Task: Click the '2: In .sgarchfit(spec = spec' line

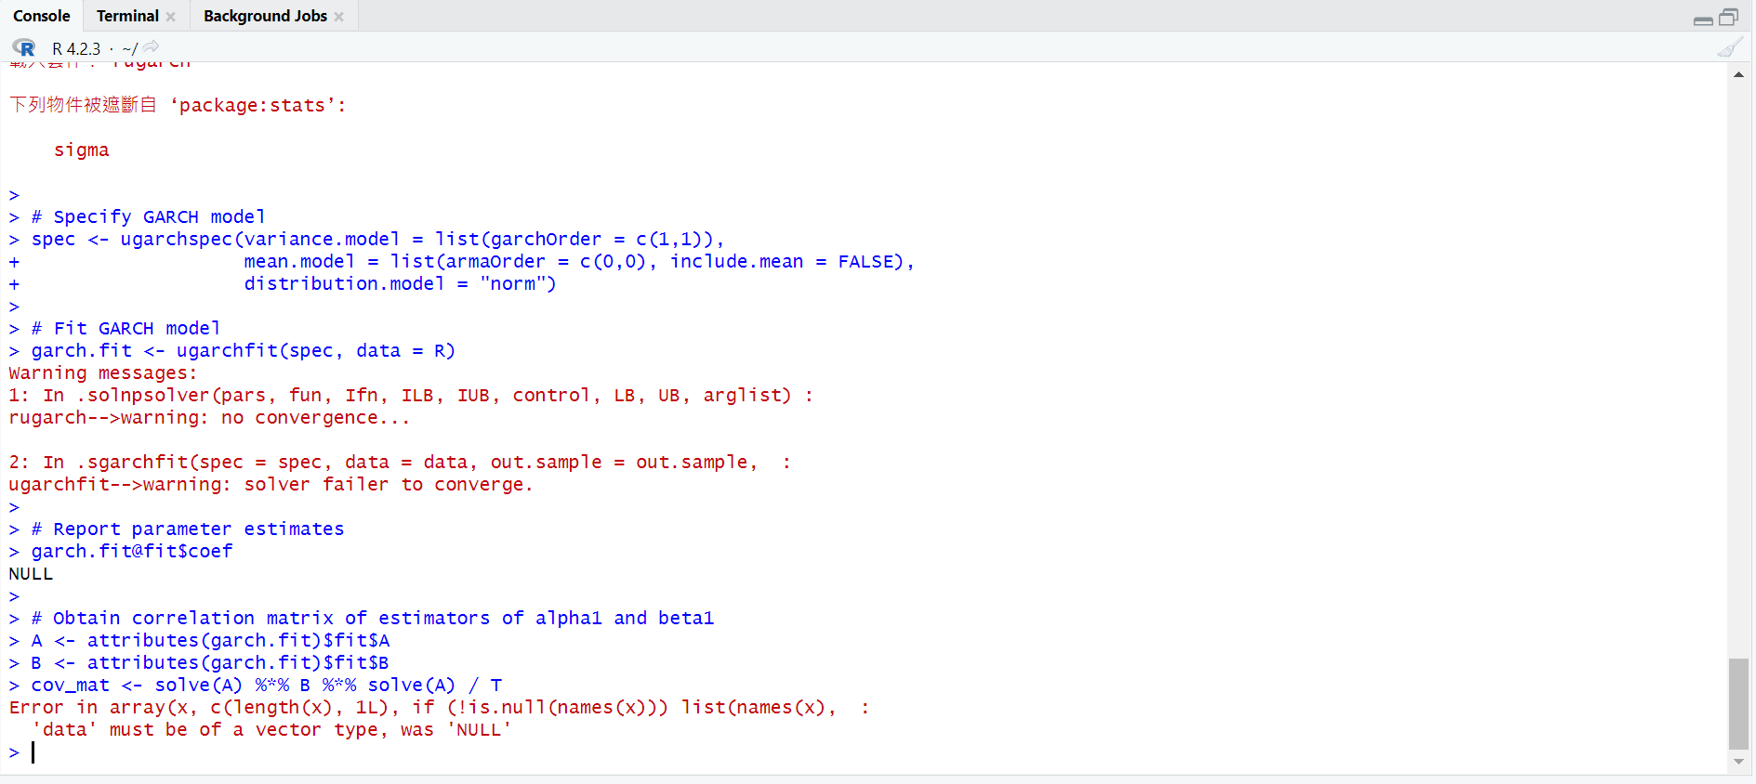Action: click(x=400, y=462)
